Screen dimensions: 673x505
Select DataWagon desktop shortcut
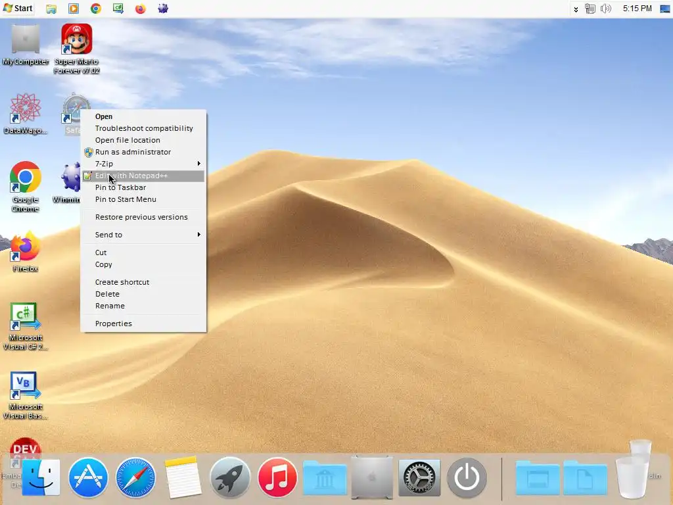(26, 114)
